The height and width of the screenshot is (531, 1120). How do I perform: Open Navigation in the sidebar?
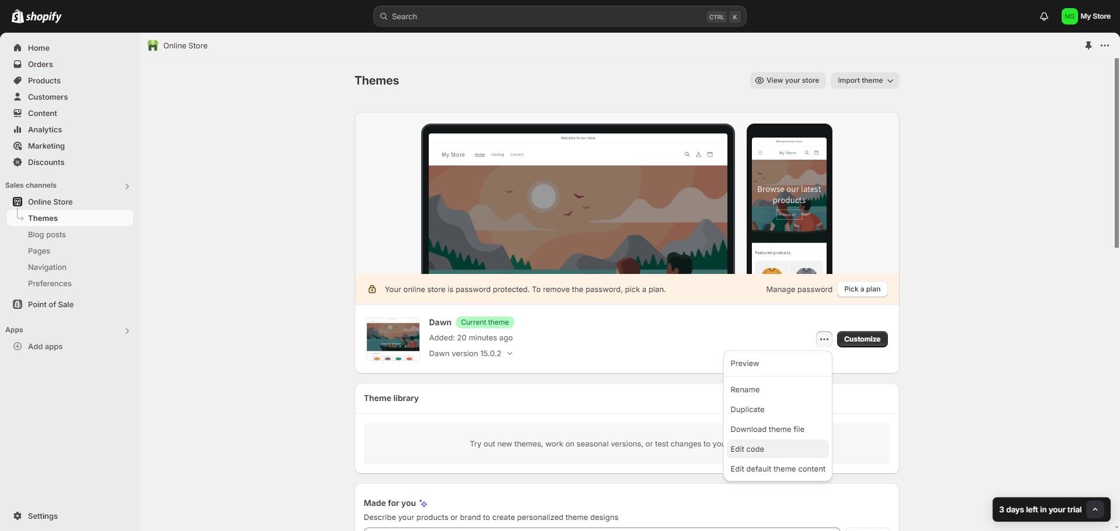click(x=47, y=267)
